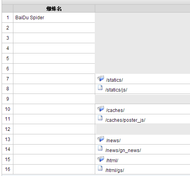Click the folder icon beside /html/
The image size is (190, 176).
(x=101, y=159)
